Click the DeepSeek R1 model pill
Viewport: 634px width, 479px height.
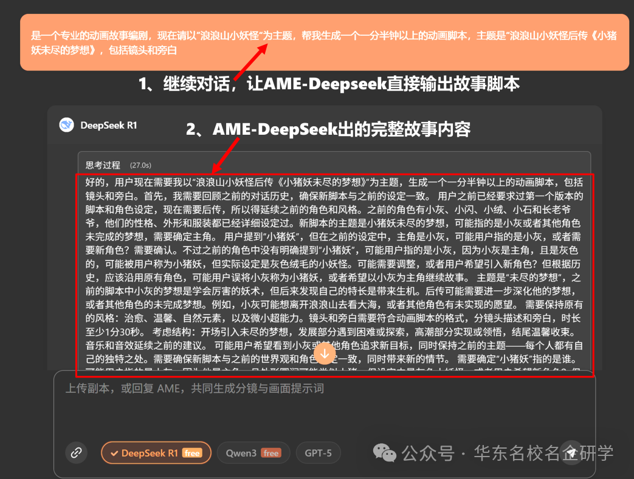[156, 452]
